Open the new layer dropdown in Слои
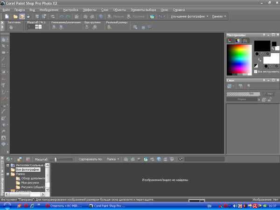This screenshot has width=280, height=210. pos(231,86)
